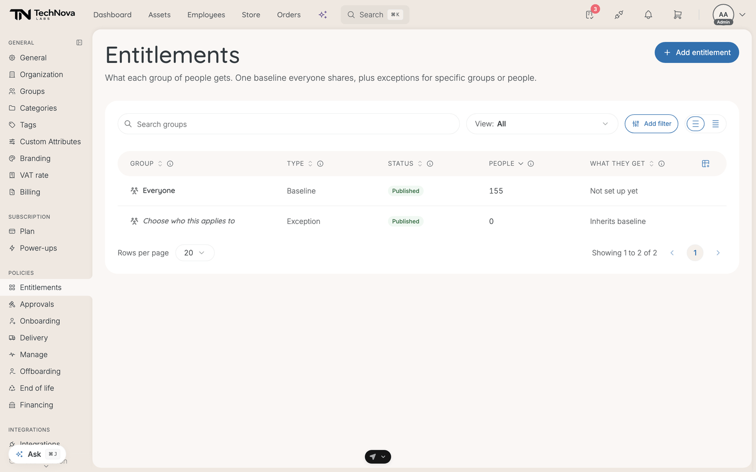Open the Orders menu
The image size is (756, 472).
[x=289, y=15]
